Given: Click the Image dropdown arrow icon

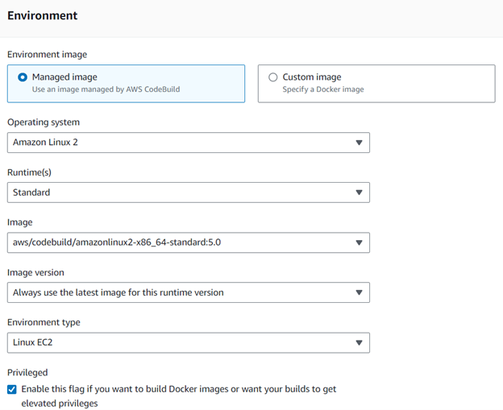Looking at the screenshot, I should pos(359,242).
